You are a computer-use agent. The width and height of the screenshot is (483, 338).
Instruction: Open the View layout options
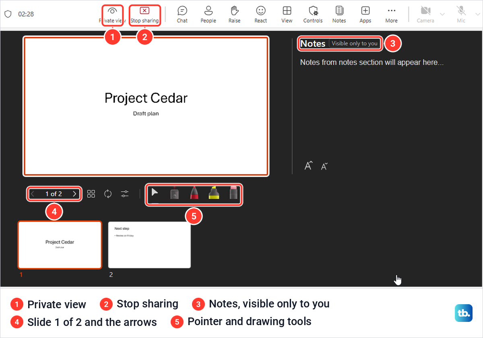coord(287,14)
